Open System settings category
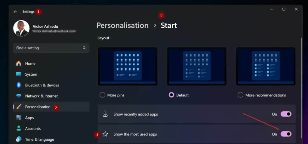 [x=51, y=74]
